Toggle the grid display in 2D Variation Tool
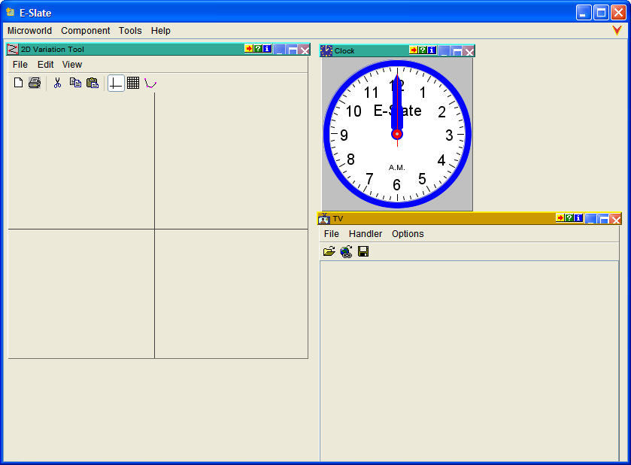631x465 pixels. click(133, 83)
